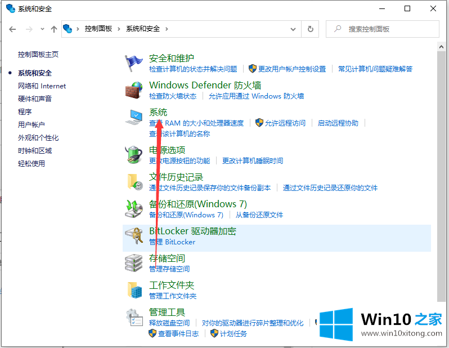
Task: Open the 工作文件夹 heading link
Action: pos(172,285)
